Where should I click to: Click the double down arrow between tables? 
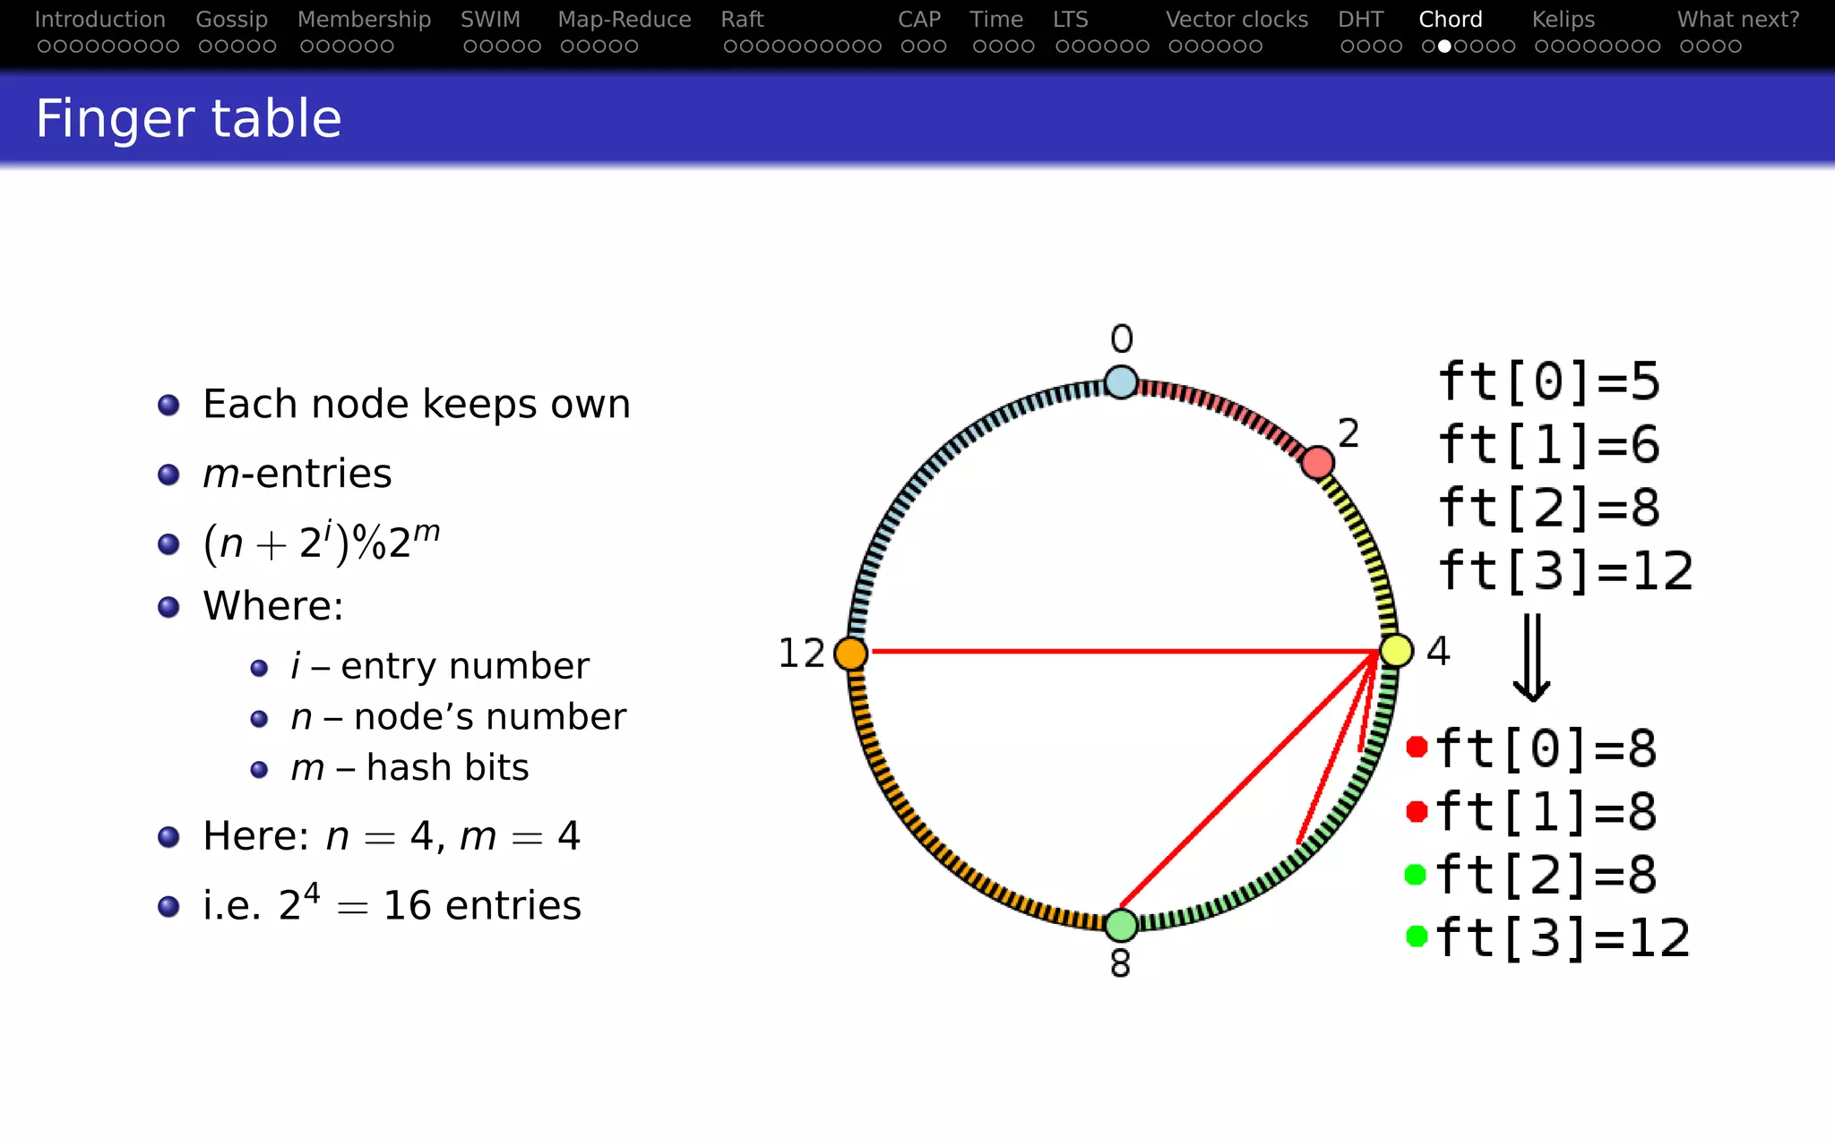pyautogui.click(x=1532, y=657)
